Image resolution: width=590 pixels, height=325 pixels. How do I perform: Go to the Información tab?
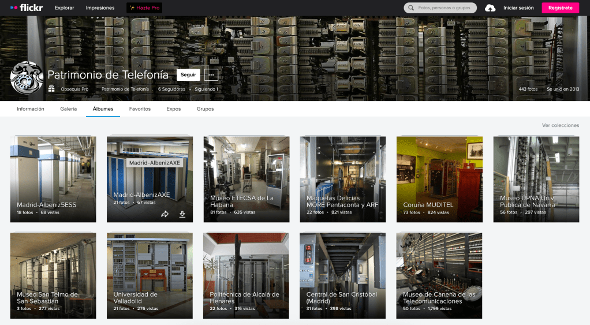31,109
